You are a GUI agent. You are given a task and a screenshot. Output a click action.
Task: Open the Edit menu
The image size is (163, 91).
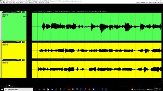click(4, 3)
